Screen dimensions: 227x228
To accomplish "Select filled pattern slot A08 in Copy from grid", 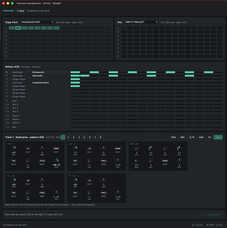I will point(57,28).
